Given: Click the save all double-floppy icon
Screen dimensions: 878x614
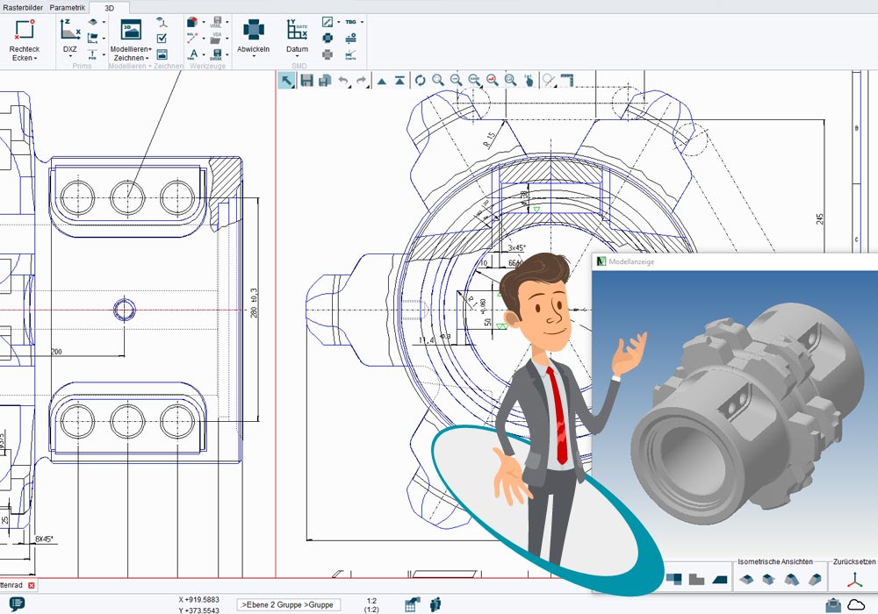Looking at the screenshot, I should point(325,81).
